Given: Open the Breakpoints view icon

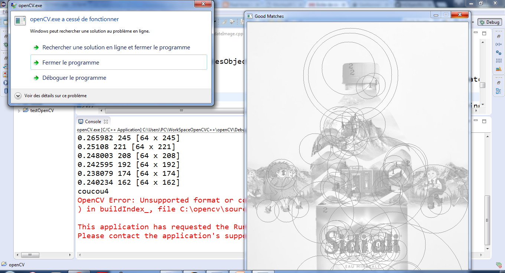Looking at the screenshot, I should click(x=498, y=53).
